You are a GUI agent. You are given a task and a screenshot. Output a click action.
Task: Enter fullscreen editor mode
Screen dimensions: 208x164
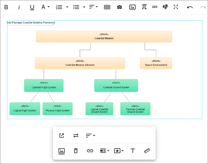click(176, 7)
